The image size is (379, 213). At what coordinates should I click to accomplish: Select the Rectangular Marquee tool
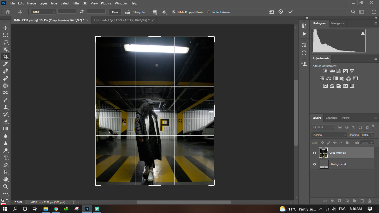5,35
